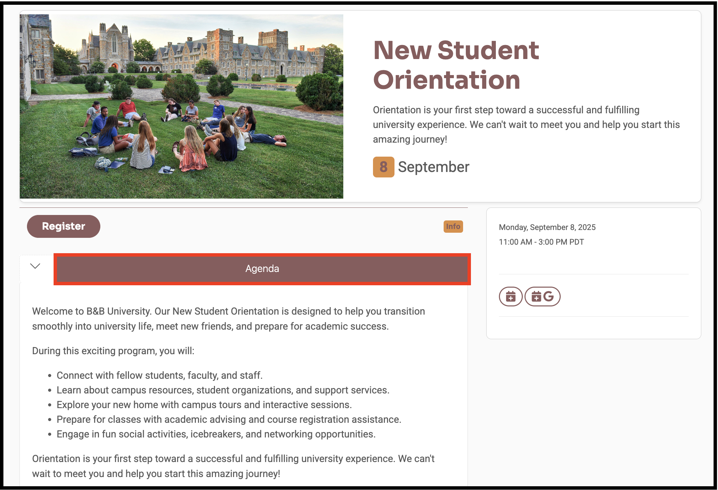
Task: Click the 'Learn about campus resources' bullet
Action: (x=223, y=390)
